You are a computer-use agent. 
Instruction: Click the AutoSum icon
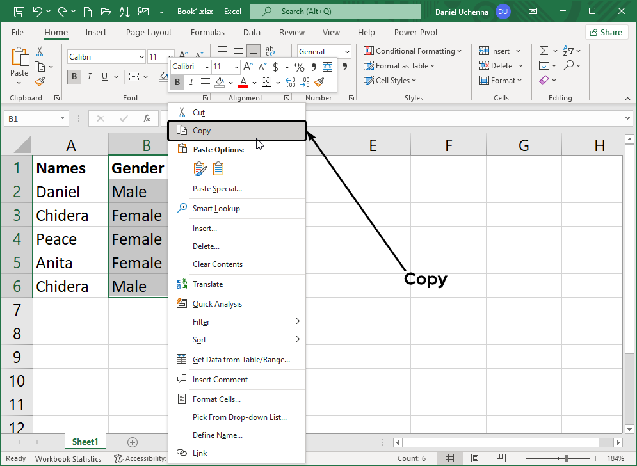click(x=545, y=50)
